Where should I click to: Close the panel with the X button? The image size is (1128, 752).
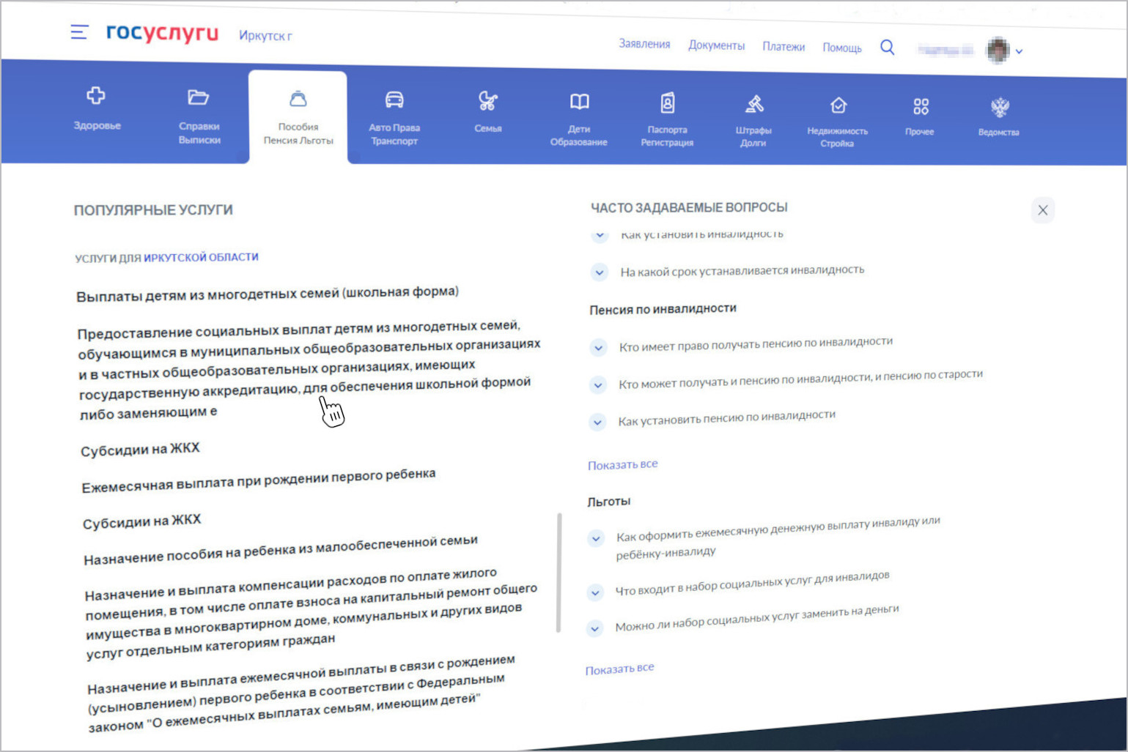pyautogui.click(x=1042, y=210)
